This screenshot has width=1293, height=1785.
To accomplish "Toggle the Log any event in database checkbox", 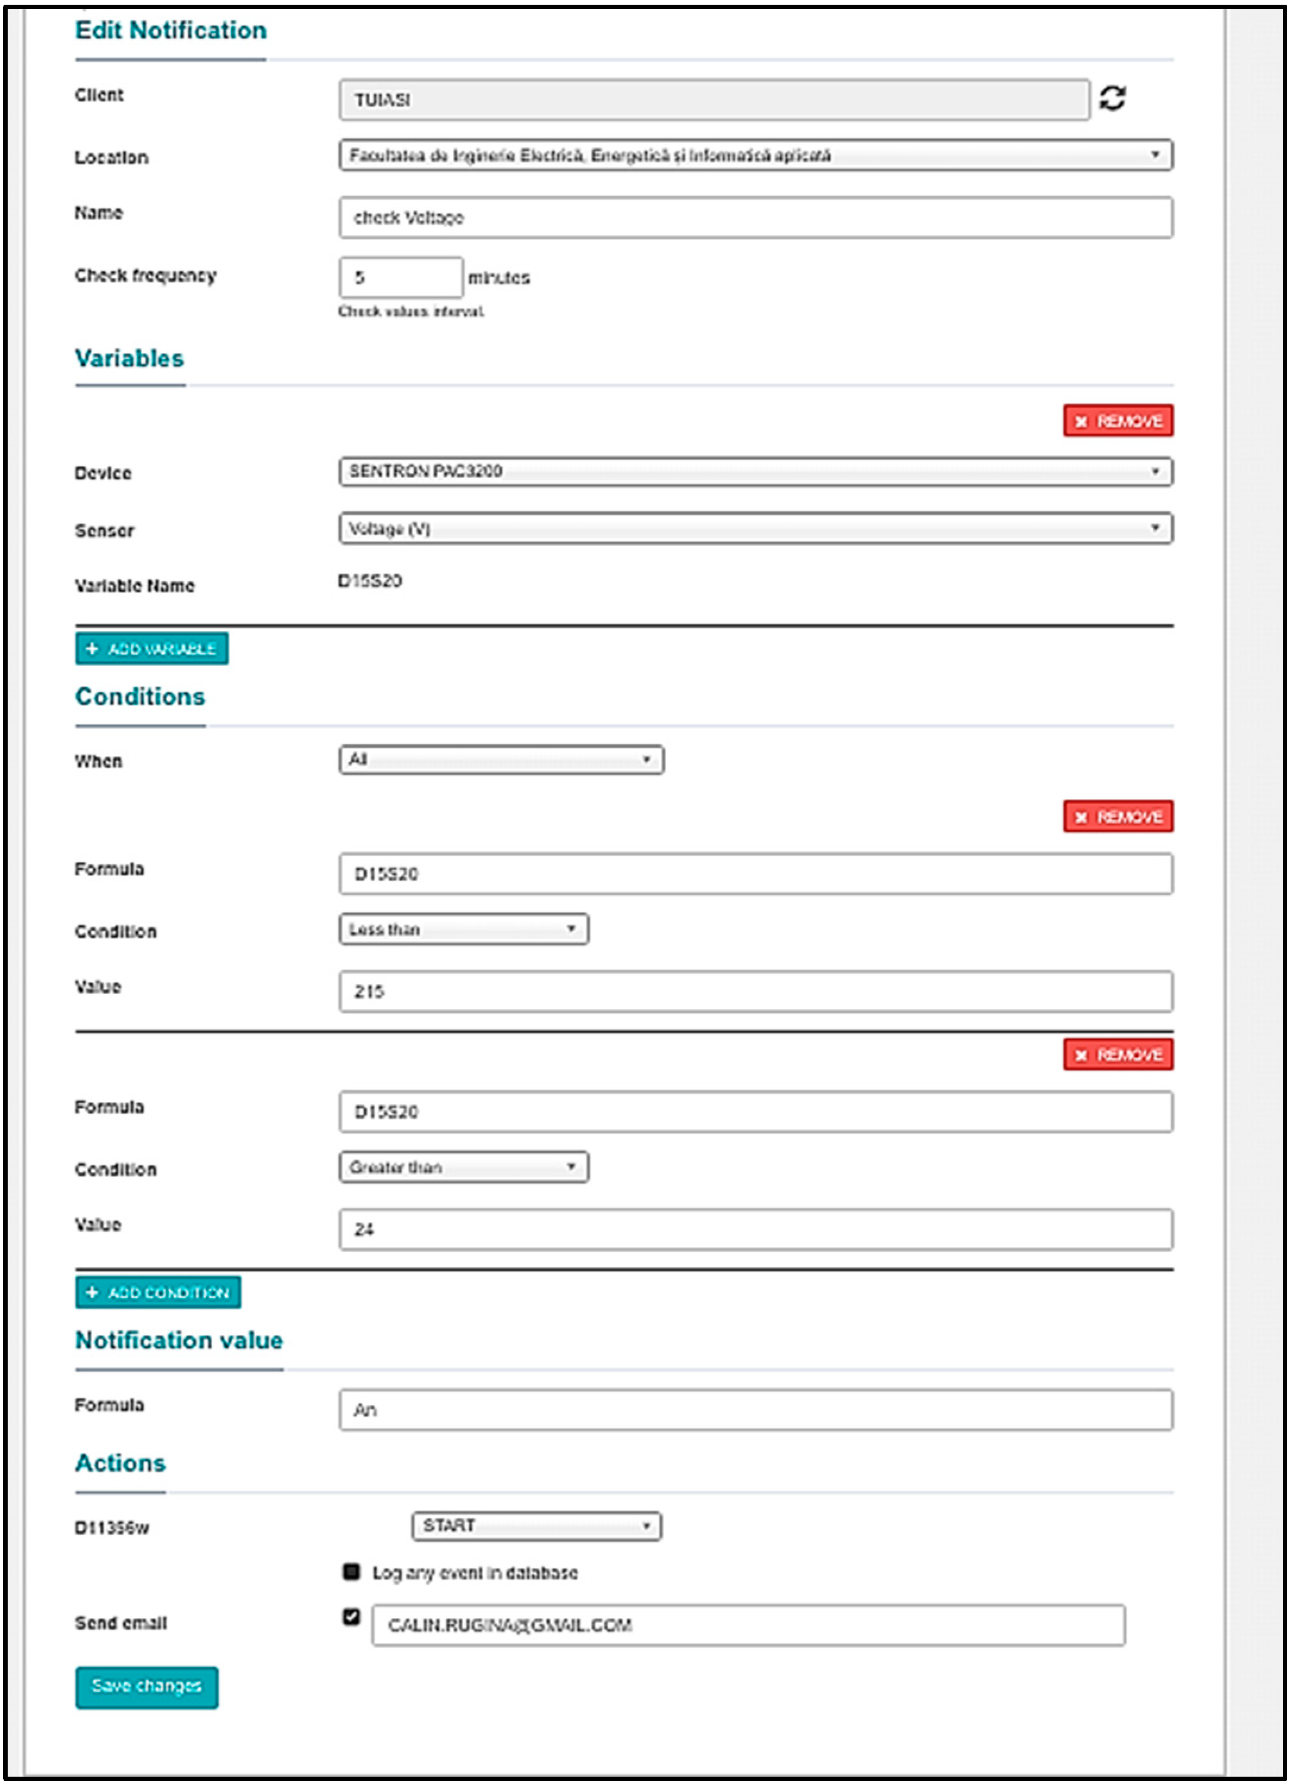I will pos(351,1572).
